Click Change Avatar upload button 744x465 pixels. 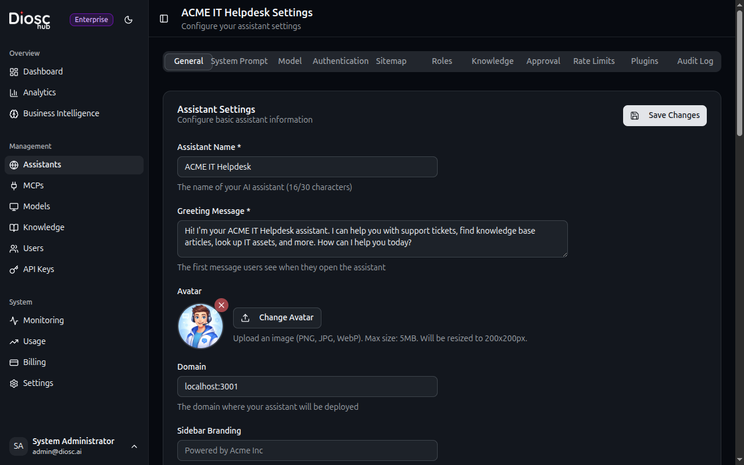(277, 317)
